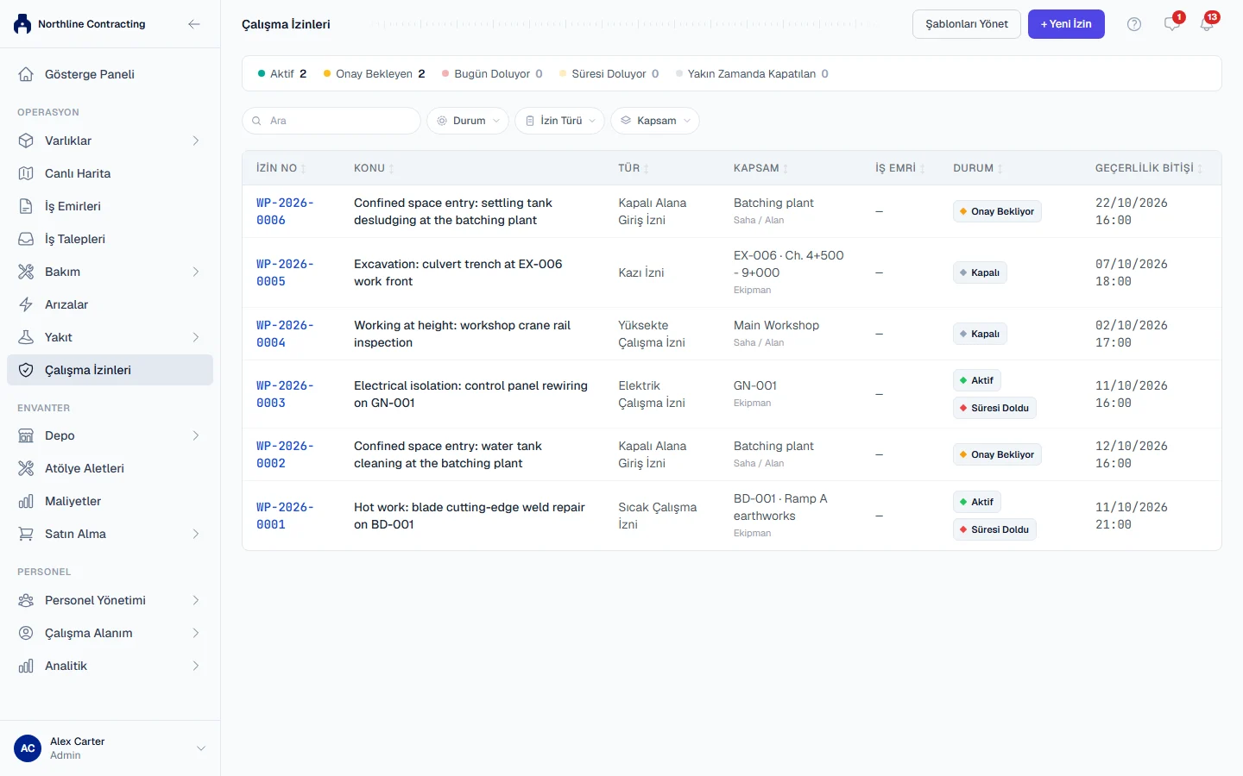Viewport: 1243px width, 776px height.
Task: Click the Canlı Harita map icon
Action: (26, 173)
